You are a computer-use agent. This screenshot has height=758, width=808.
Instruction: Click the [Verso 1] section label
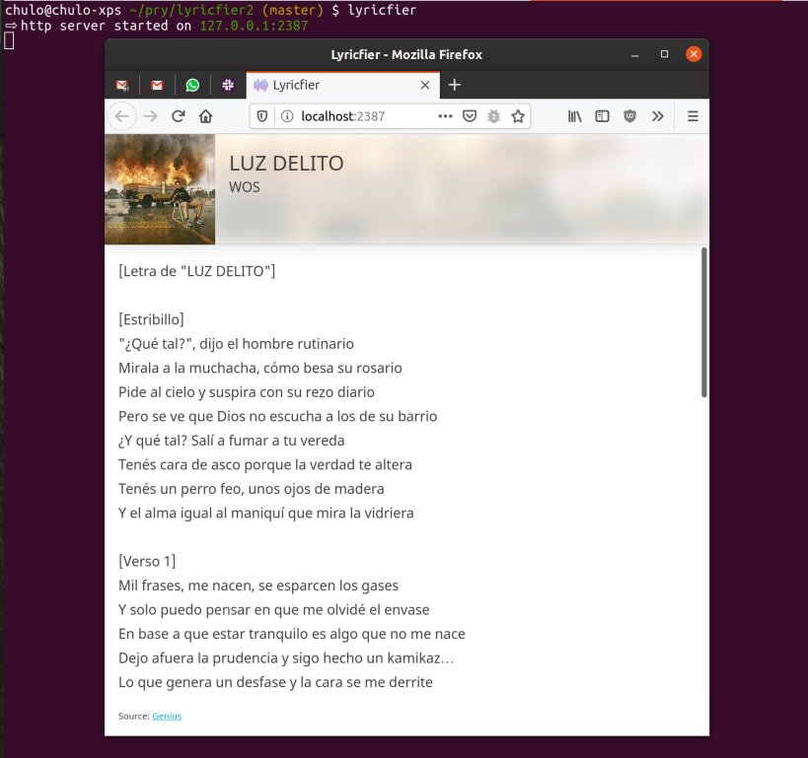[x=147, y=561]
